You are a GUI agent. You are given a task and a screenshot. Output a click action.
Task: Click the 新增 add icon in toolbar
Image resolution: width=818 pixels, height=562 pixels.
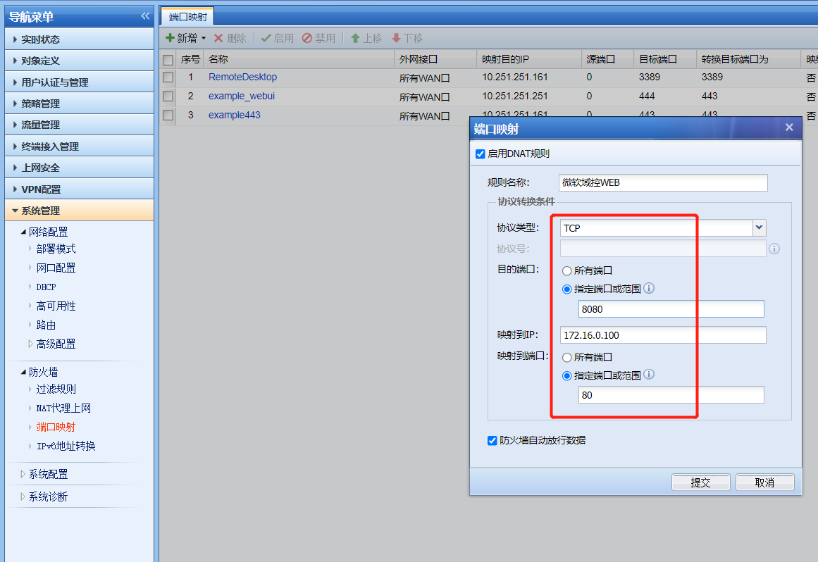point(170,38)
